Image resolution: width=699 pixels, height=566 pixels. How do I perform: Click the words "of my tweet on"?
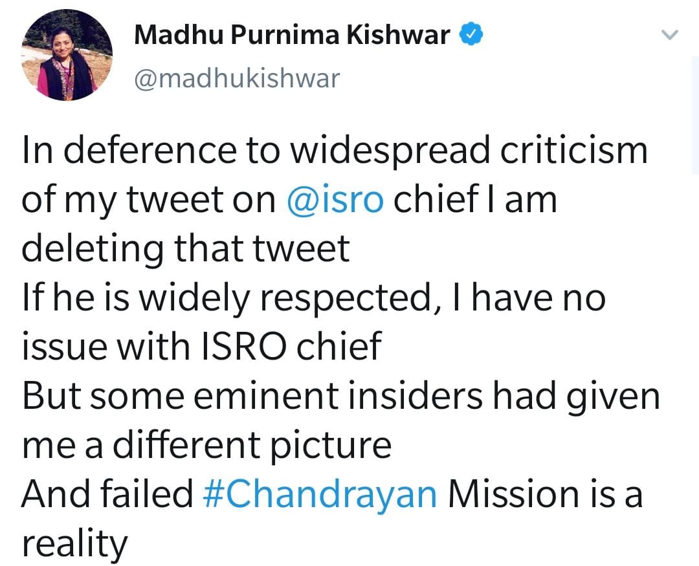[x=149, y=201]
